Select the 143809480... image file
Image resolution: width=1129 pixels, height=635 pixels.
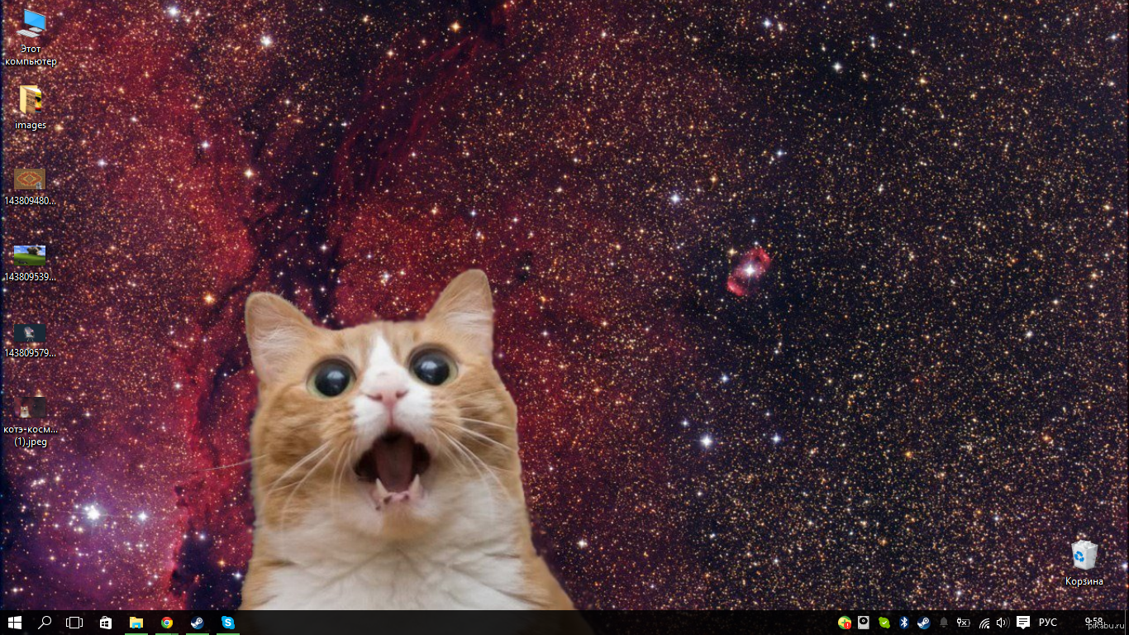pyautogui.click(x=31, y=187)
